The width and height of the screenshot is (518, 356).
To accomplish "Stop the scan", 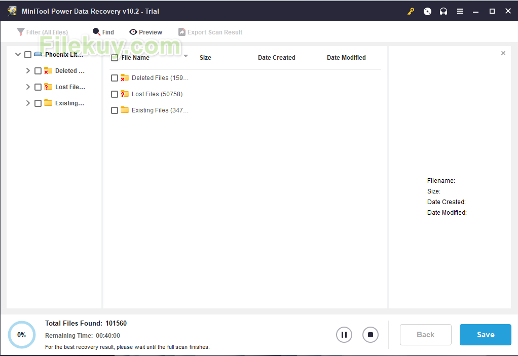I will point(371,335).
